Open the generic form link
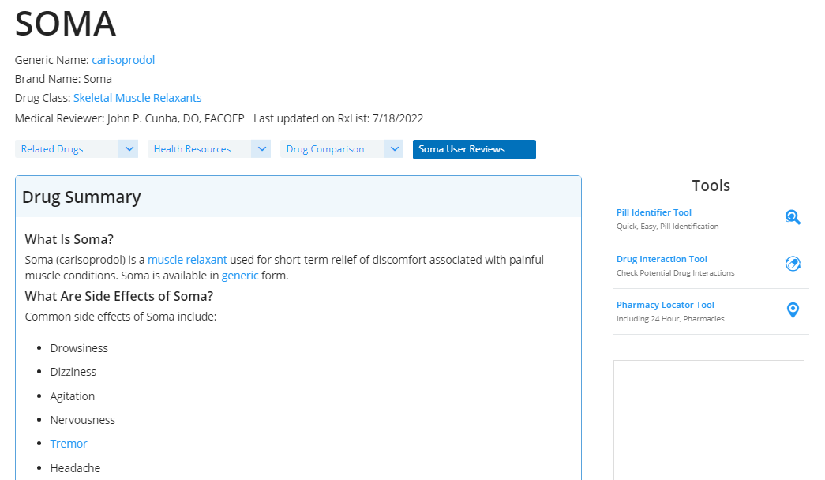This screenshot has width=825, height=480. pyautogui.click(x=240, y=276)
